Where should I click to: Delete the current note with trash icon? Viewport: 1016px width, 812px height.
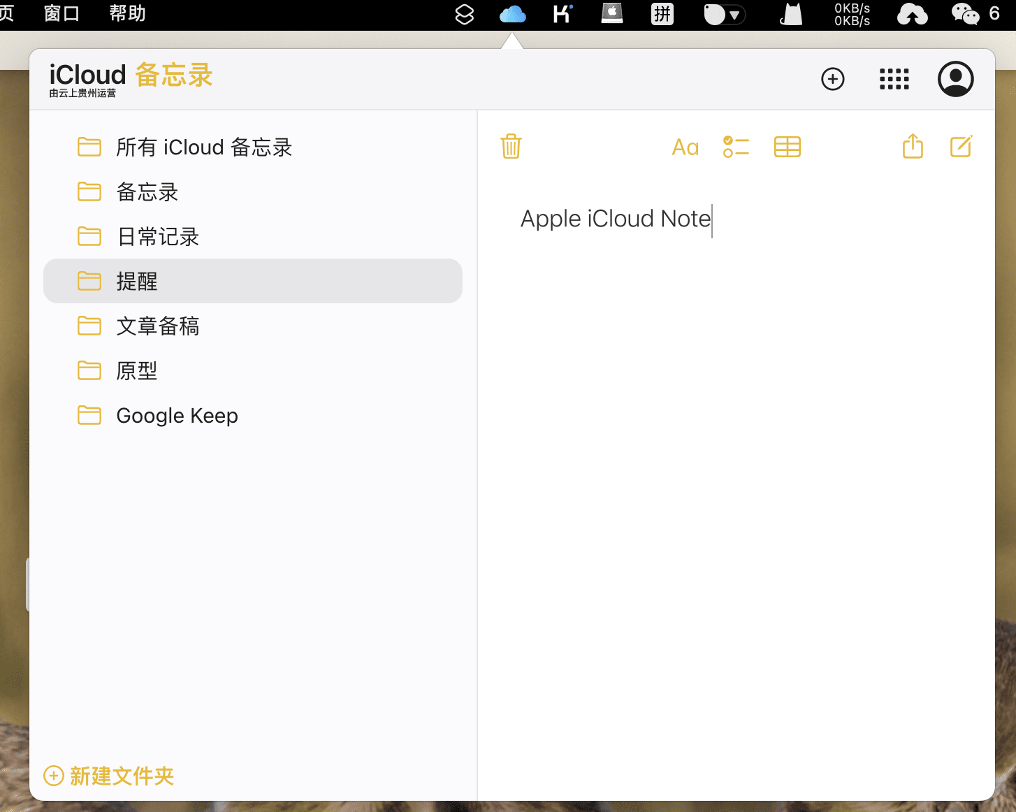click(x=511, y=147)
